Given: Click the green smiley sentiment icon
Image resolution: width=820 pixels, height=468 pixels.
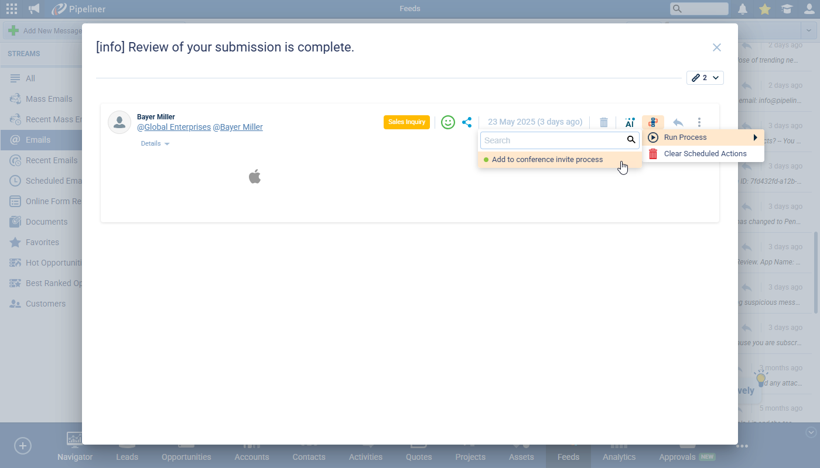Looking at the screenshot, I should [448, 122].
